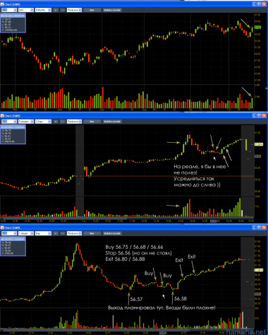Click the '56.58' label on bottom chart
This screenshot has height=335, width=268.
pyautogui.click(x=181, y=298)
